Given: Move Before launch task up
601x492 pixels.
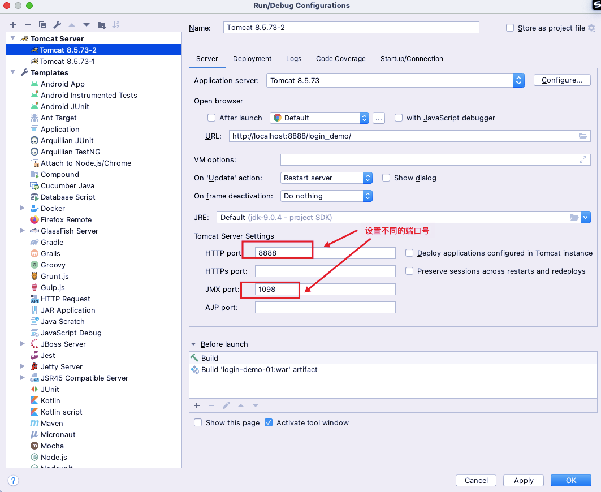Looking at the screenshot, I should point(241,405).
